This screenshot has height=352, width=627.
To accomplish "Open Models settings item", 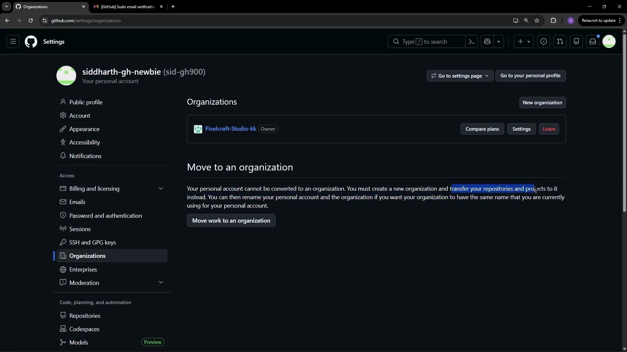I will (x=112, y=343).
